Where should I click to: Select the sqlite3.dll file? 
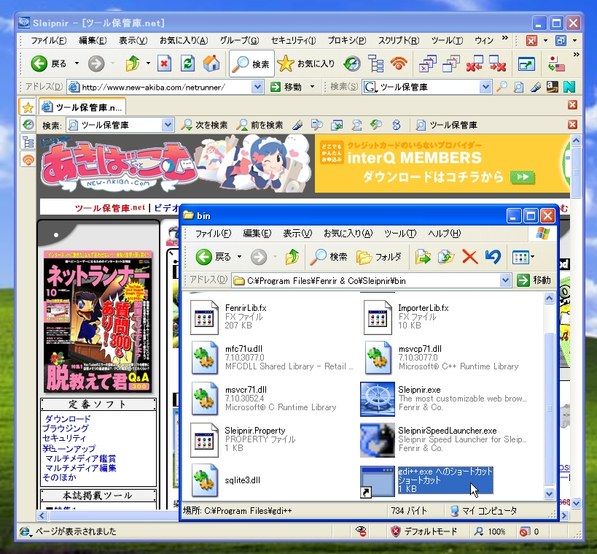click(x=226, y=480)
